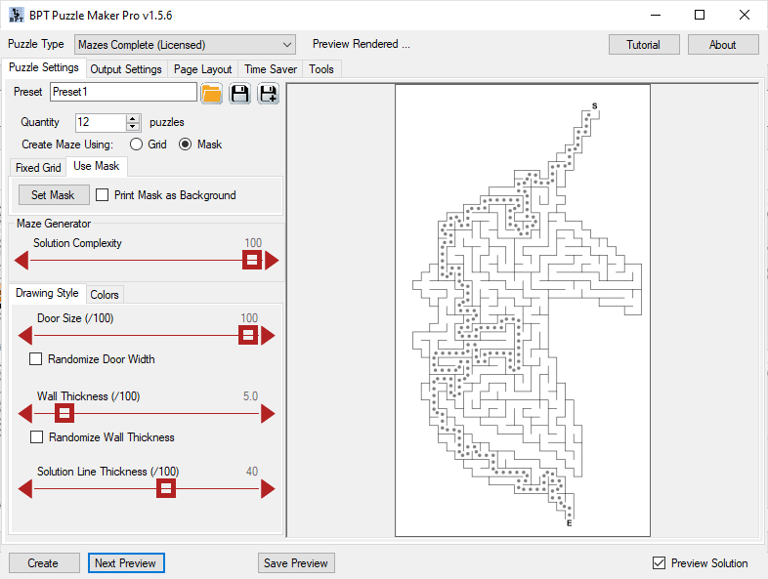The width and height of the screenshot is (768, 579).
Task: Click the Preset name input field
Action: (123, 92)
